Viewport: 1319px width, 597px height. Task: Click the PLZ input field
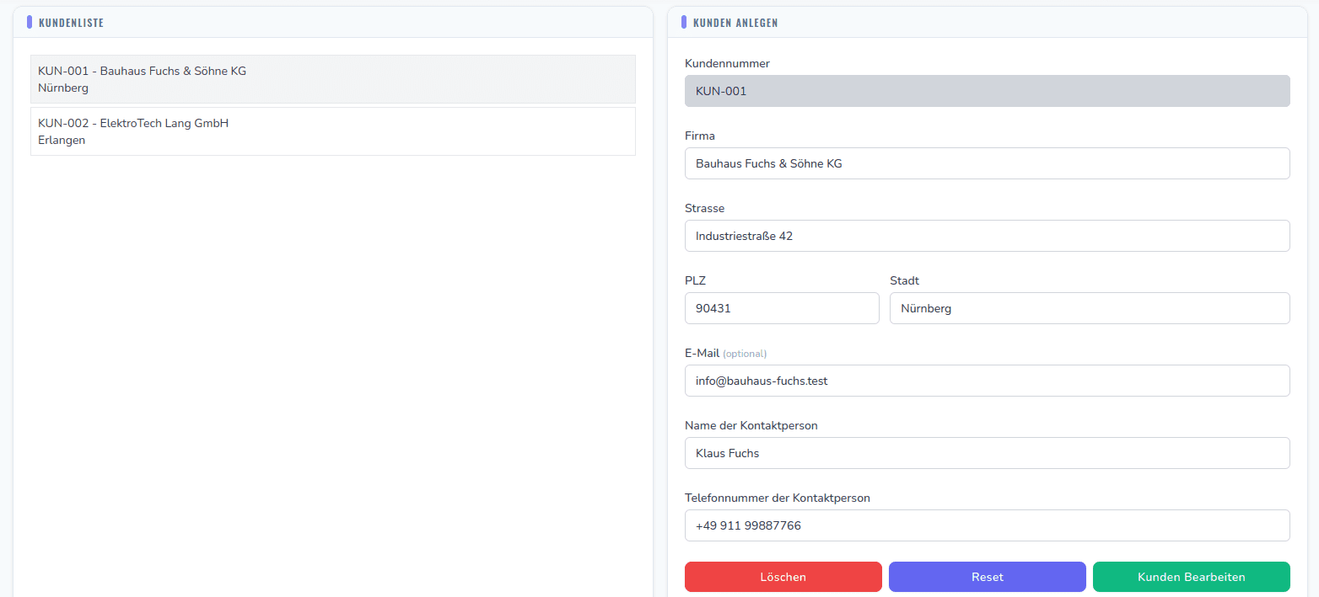[x=781, y=308]
